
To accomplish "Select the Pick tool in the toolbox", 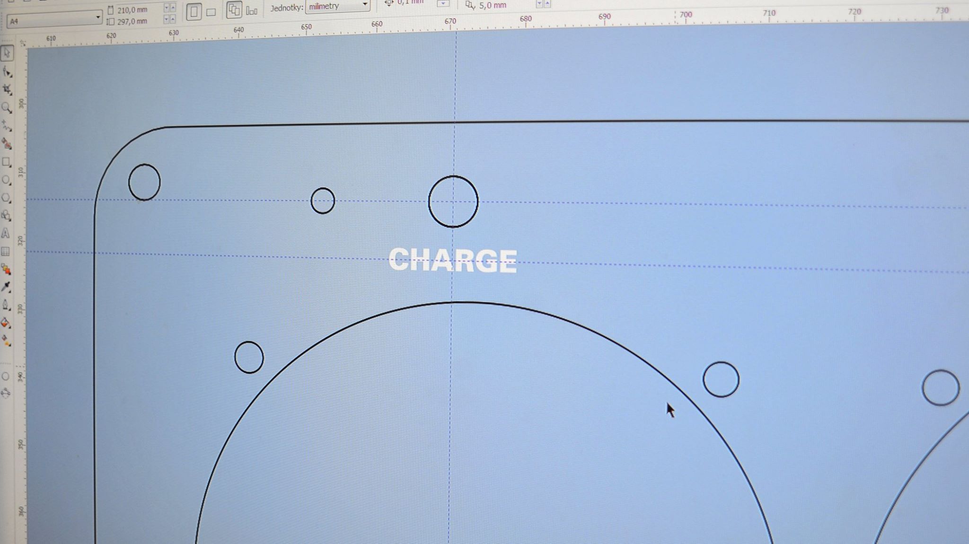I will (x=7, y=53).
